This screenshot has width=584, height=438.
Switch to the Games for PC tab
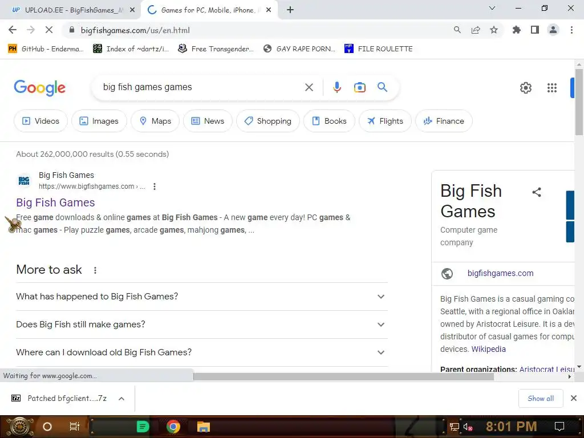coord(209,10)
